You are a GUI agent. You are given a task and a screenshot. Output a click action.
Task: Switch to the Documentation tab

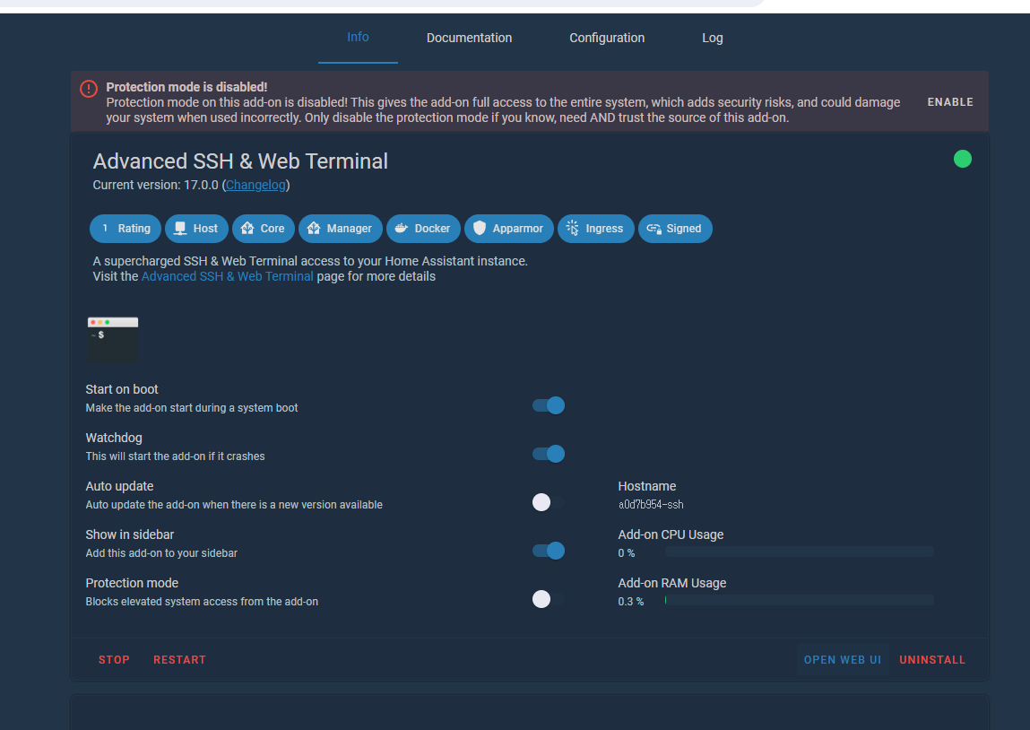[x=469, y=38]
